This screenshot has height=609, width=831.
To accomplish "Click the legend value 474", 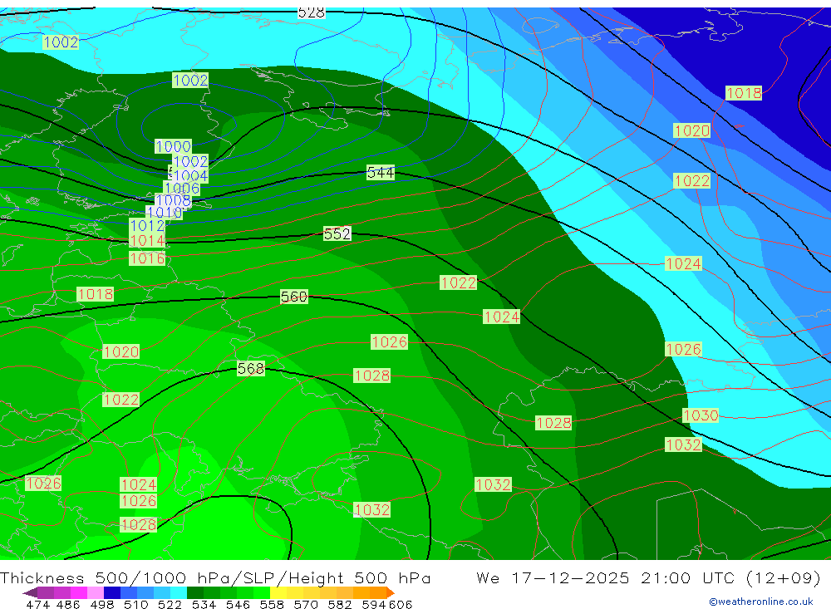I will 37,604.
